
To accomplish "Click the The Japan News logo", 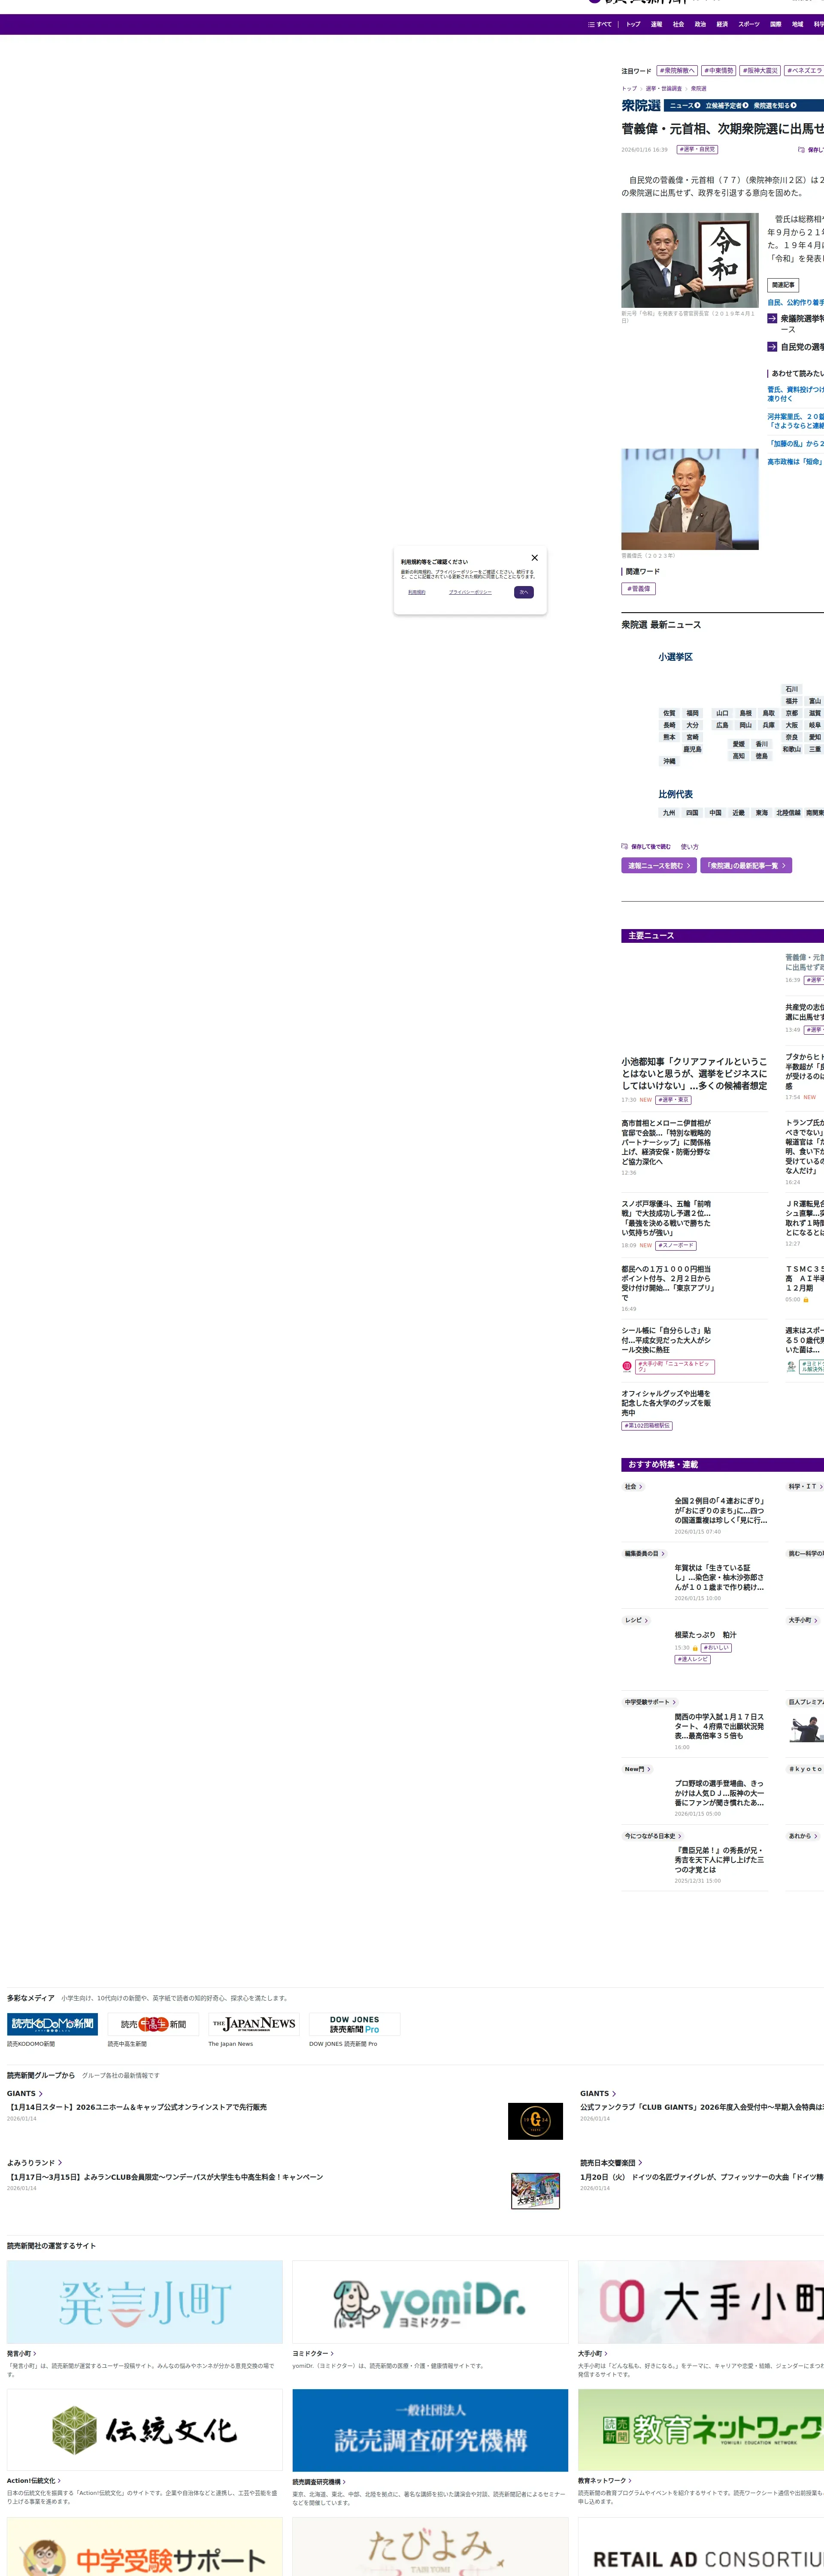I will 254,2024.
